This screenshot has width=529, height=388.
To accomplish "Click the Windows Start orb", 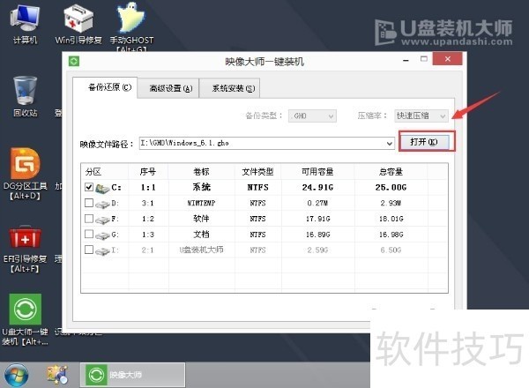I will tap(16, 375).
